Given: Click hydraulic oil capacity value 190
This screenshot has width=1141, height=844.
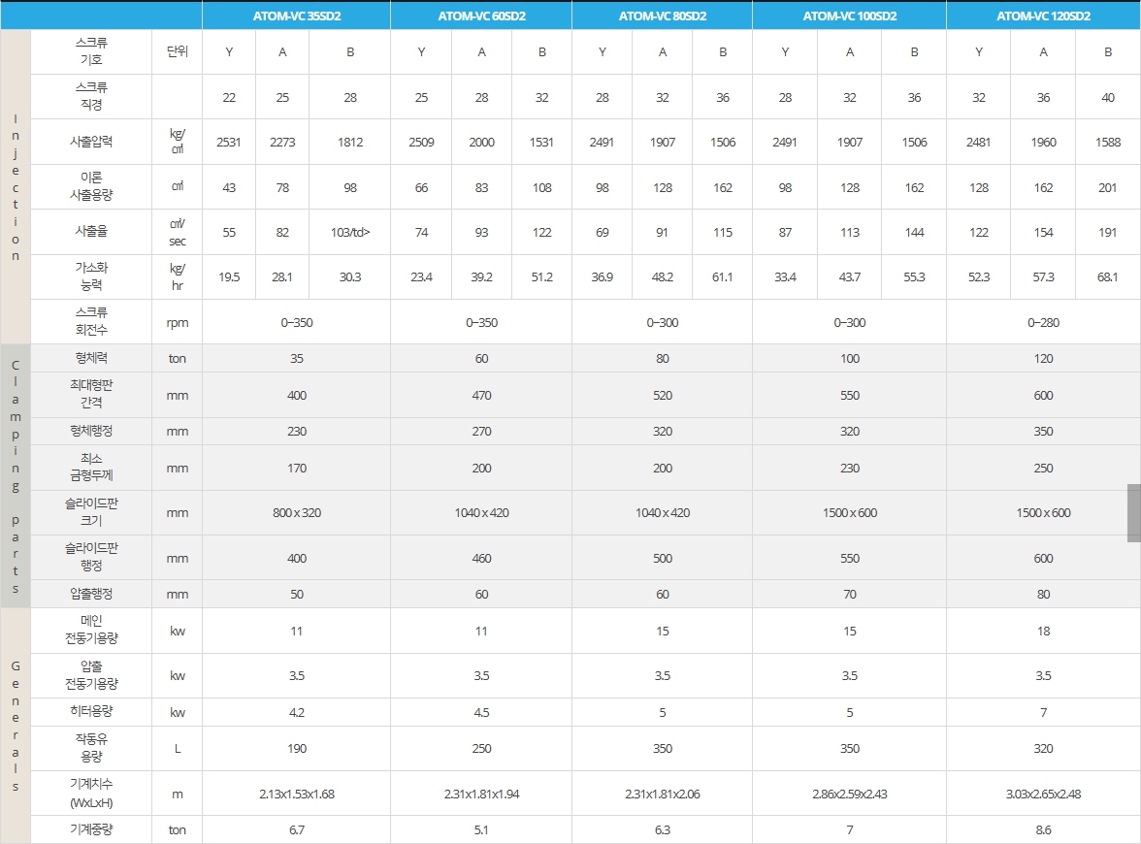Looking at the screenshot, I should coord(297,749).
